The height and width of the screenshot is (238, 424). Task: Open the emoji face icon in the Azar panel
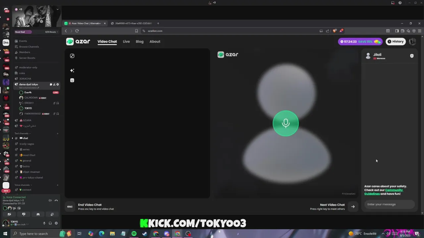(x=72, y=80)
